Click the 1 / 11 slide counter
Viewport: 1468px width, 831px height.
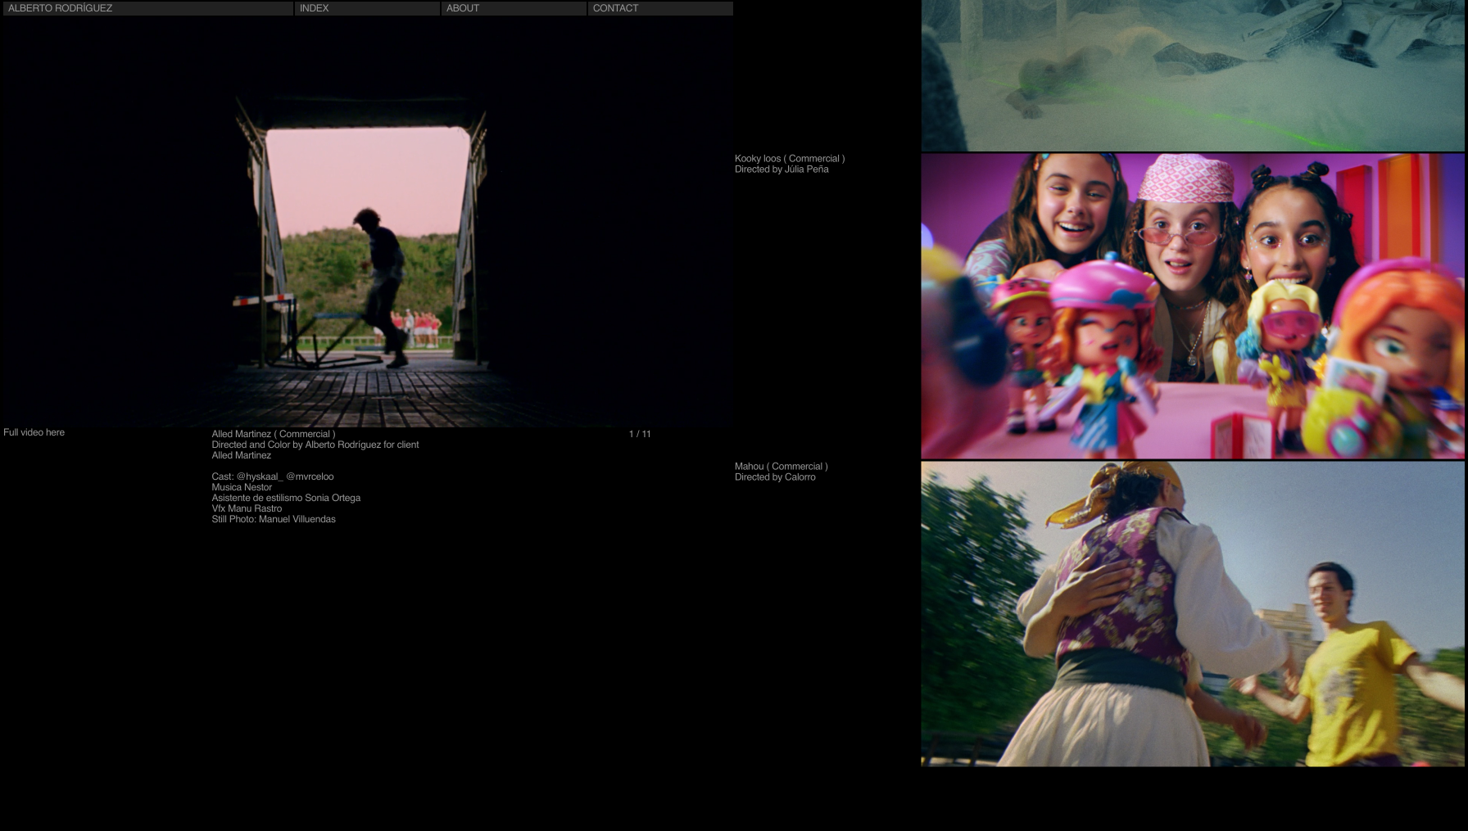[x=640, y=434]
